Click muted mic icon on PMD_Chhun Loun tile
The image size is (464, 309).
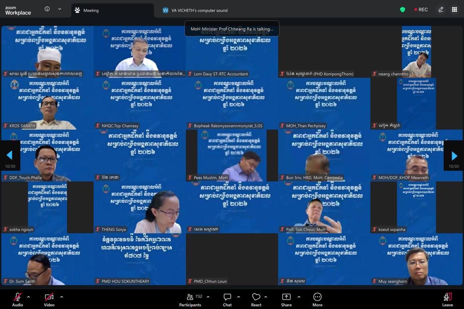(x=190, y=281)
